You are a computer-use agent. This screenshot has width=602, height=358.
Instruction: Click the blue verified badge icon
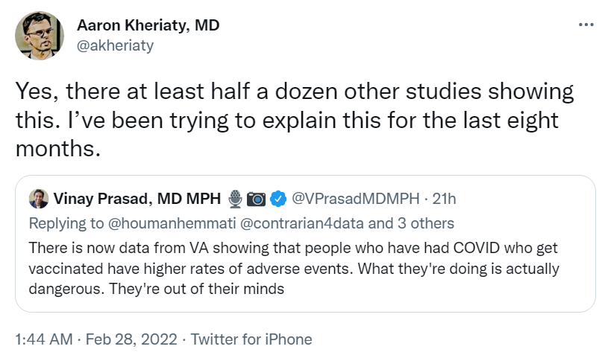tap(278, 199)
